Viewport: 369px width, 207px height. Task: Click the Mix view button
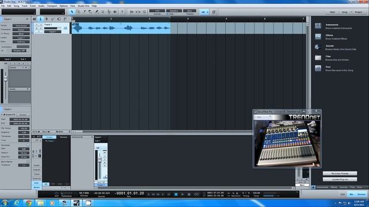pyautogui.click(x=351, y=194)
